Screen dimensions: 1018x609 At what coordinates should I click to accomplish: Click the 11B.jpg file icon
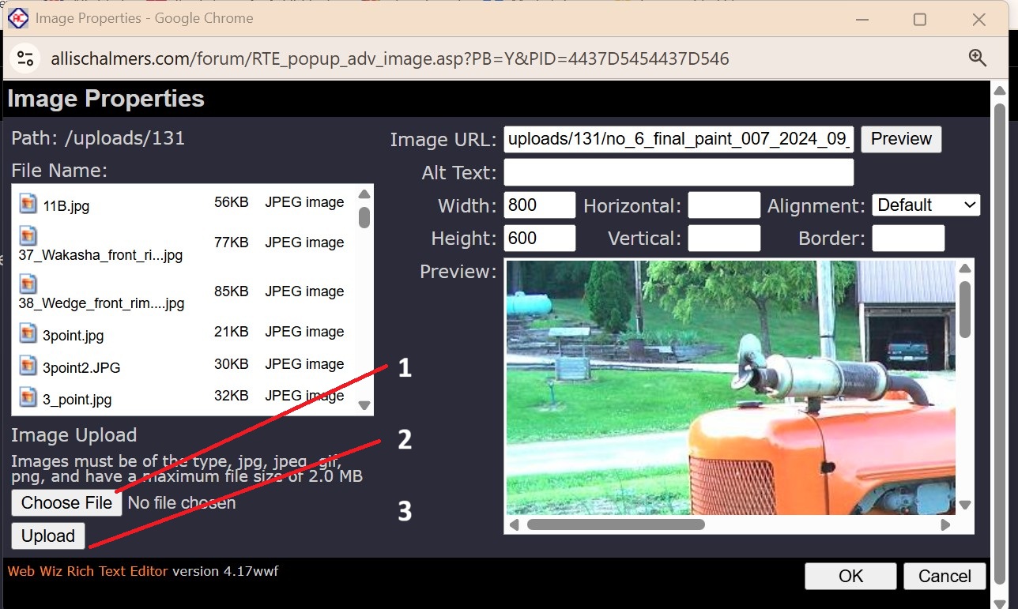click(28, 204)
